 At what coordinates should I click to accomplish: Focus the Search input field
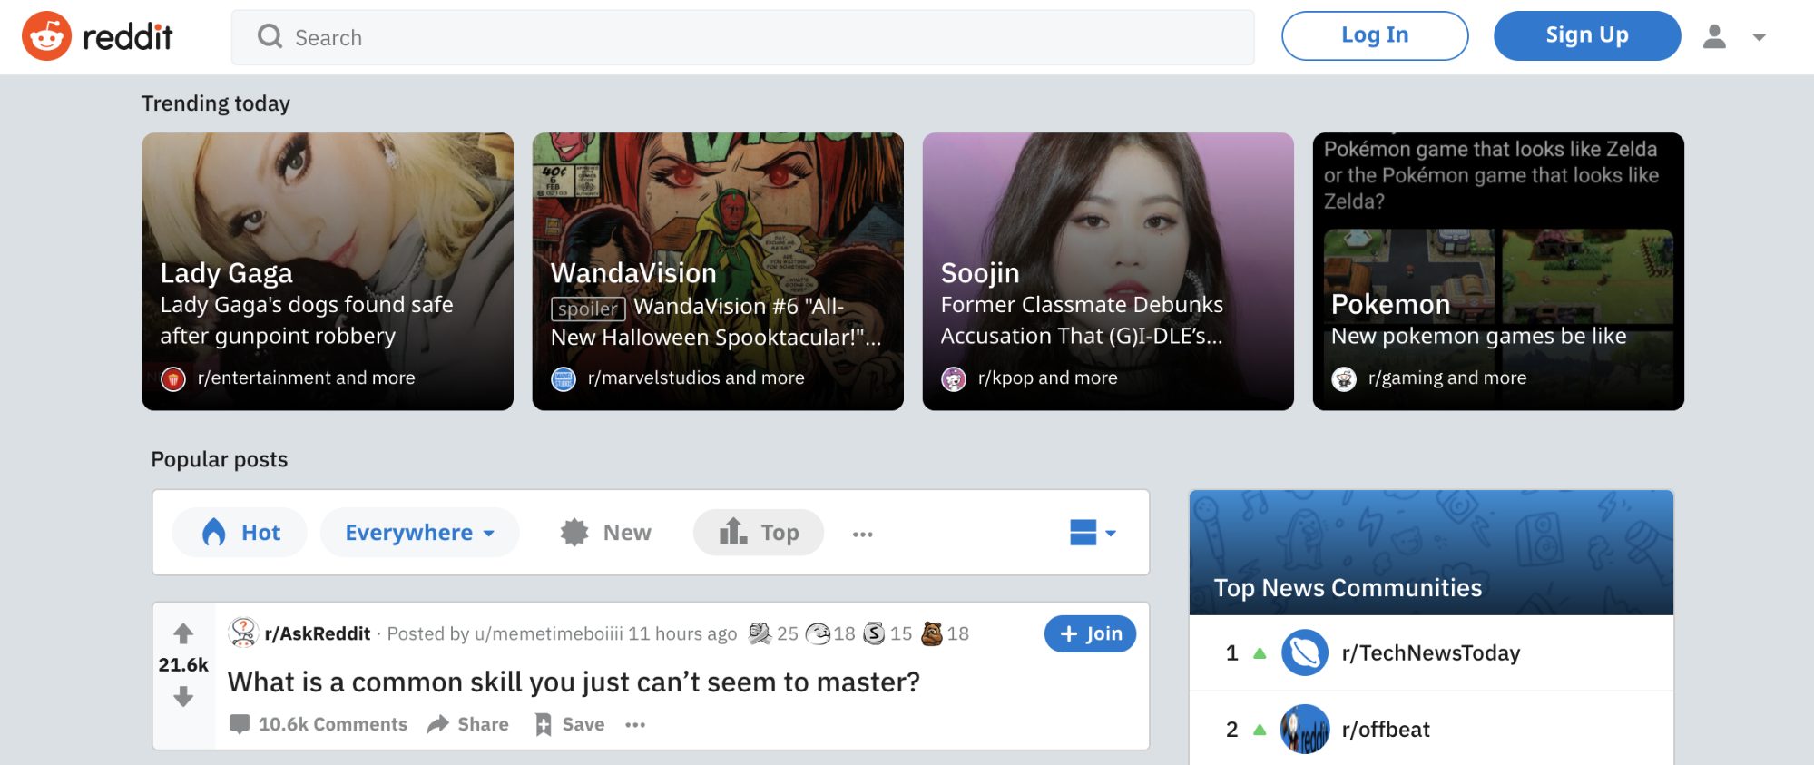pos(742,37)
